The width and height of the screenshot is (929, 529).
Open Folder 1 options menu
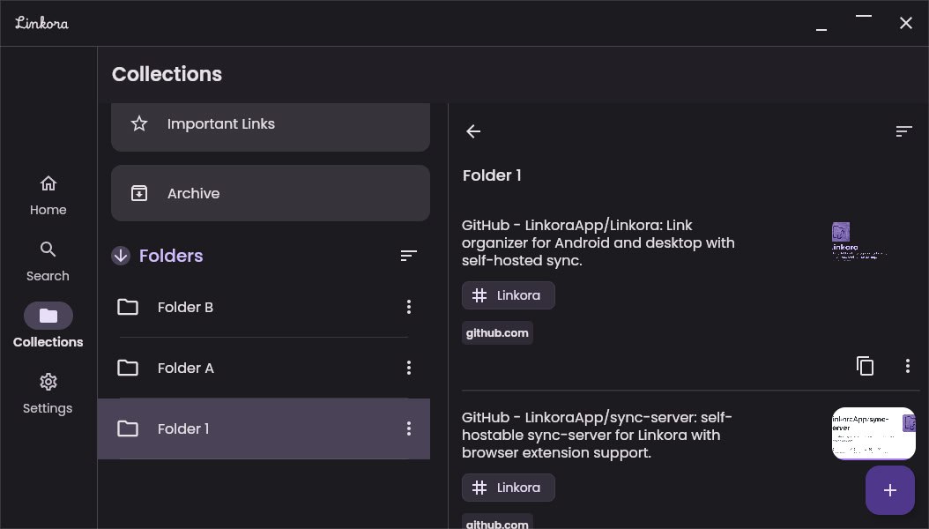click(408, 428)
